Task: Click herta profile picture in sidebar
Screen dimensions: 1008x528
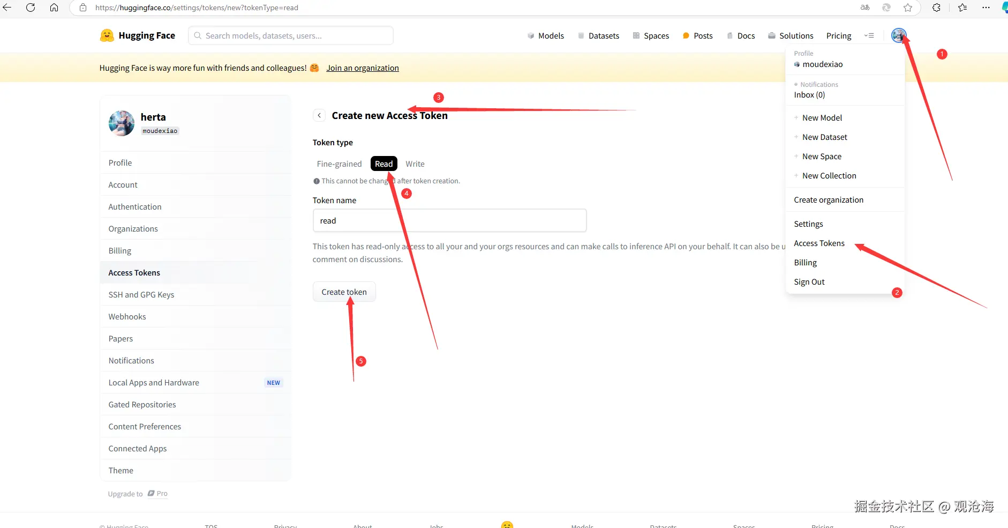Action: click(x=122, y=123)
